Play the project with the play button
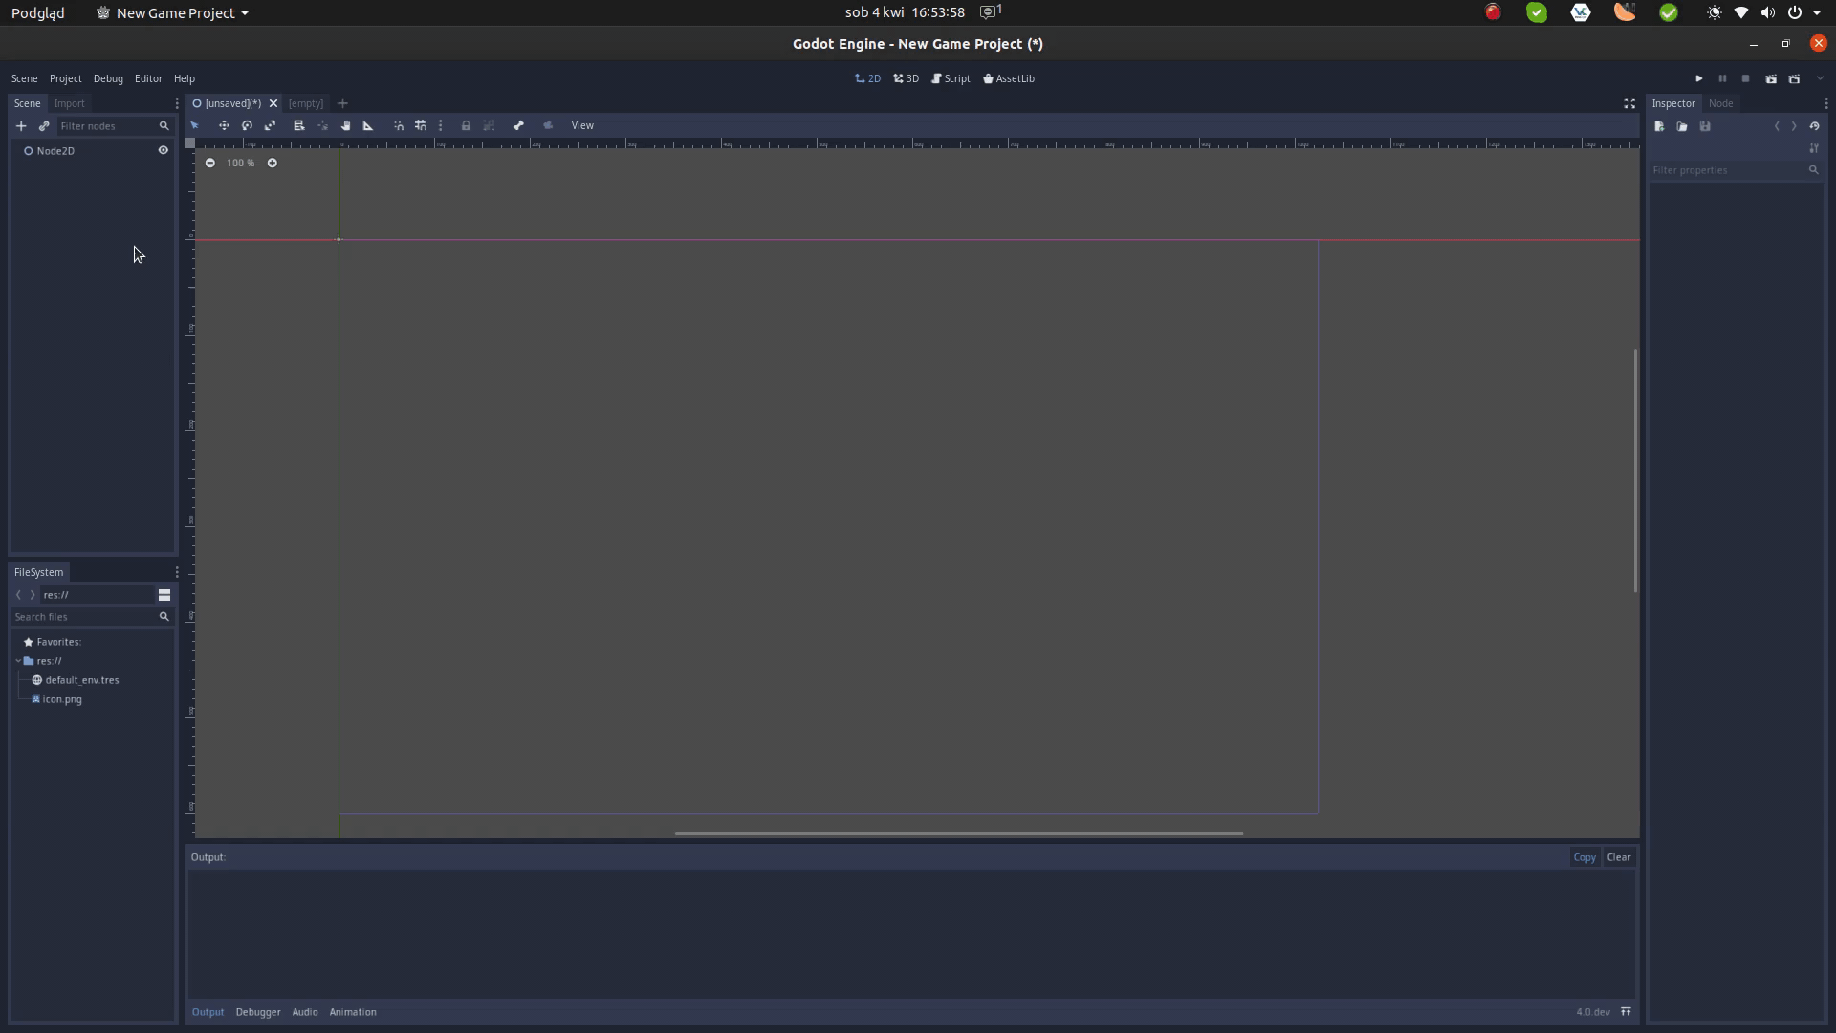Viewport: 1836px width, 1033px height. pyautogui.click(x=1700, y=78)
